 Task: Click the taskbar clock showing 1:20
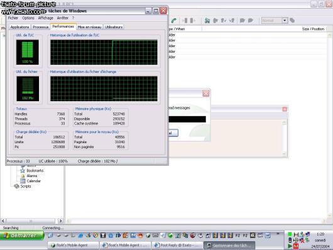click(320, 234)
